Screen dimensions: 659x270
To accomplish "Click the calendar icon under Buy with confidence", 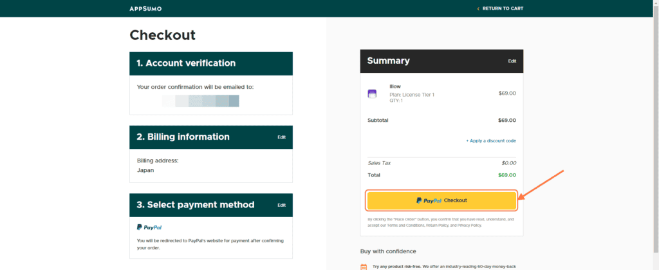I will [364, 267].
